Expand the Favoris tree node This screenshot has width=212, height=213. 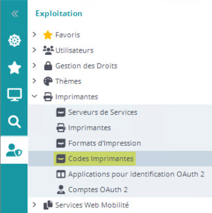[x=35, y=35]
